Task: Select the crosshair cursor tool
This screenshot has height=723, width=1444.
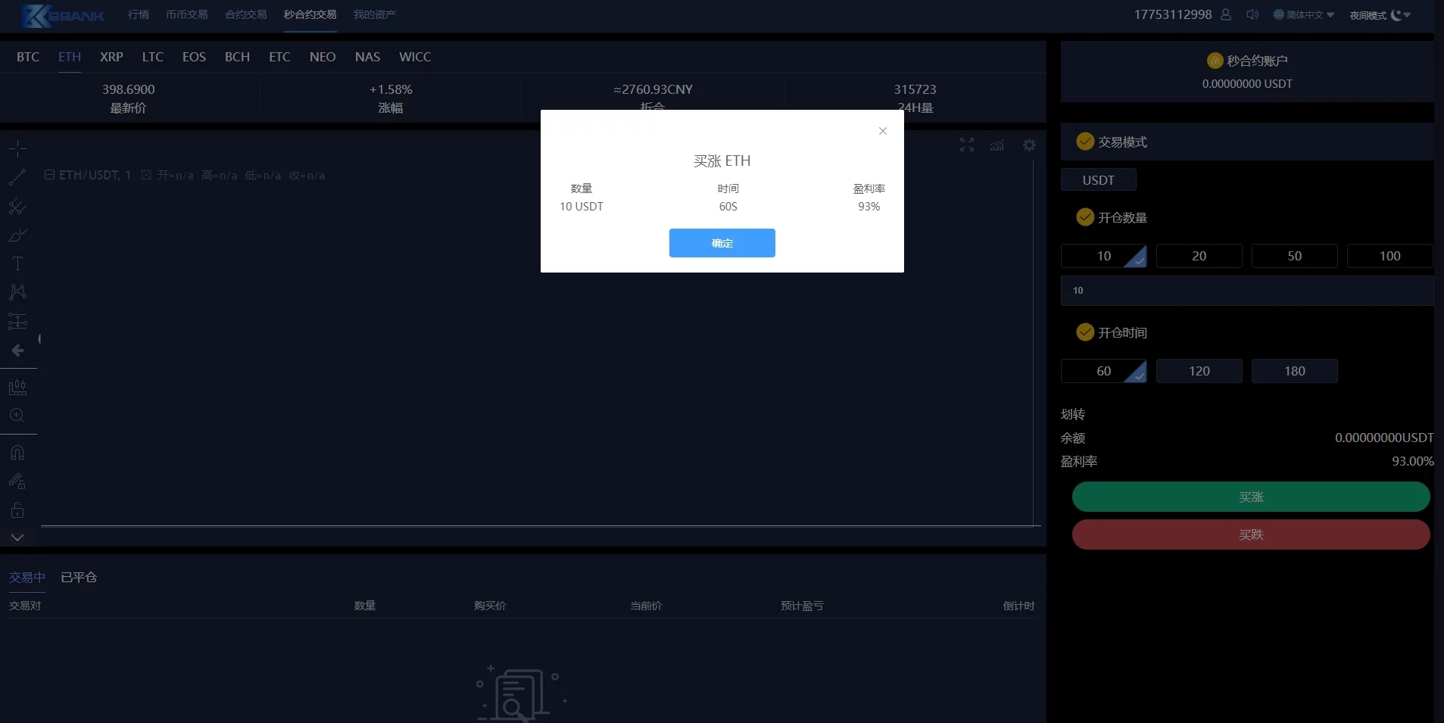Action: 17,148
